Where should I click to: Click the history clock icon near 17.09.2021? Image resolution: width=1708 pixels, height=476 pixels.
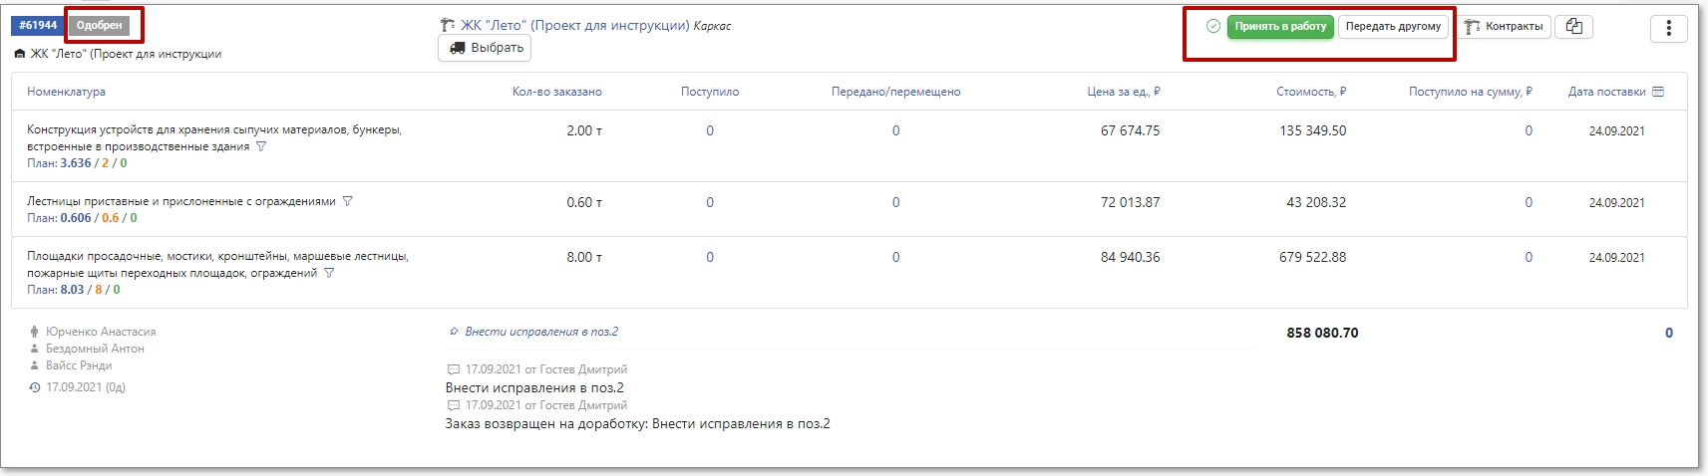pyautogui.click(x=35, y=387)
